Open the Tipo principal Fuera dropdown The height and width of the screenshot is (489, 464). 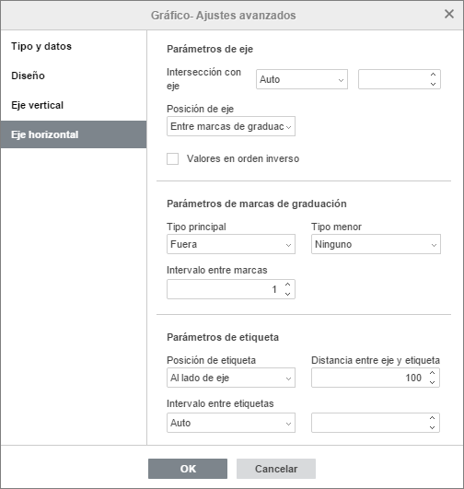point(231,244)
